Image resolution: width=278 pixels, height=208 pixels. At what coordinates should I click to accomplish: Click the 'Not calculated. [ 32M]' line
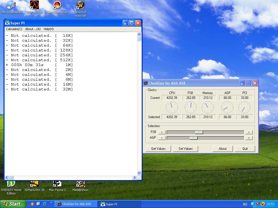click(x=39, y=89)
